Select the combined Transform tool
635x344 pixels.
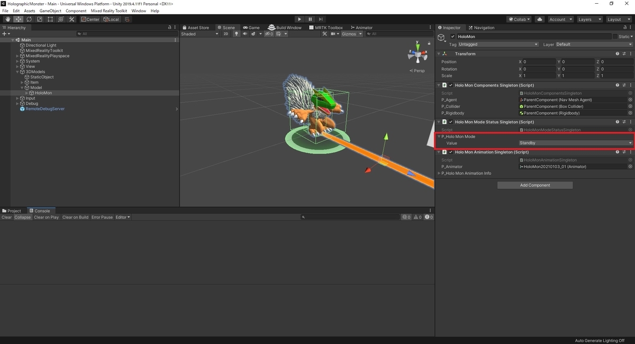click(60, 19)
